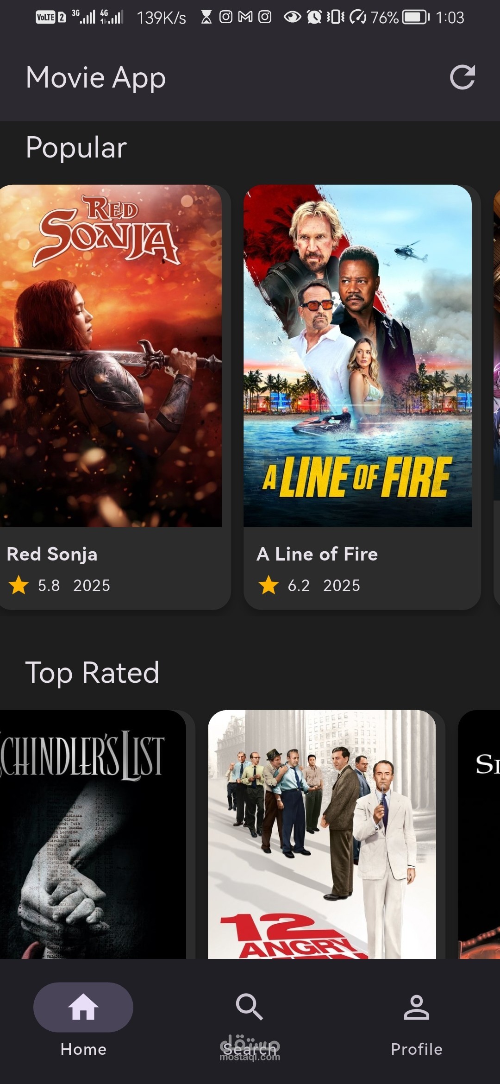Open the partially visible third Top Rated poster
The image size is (500, 1084).
479,834
